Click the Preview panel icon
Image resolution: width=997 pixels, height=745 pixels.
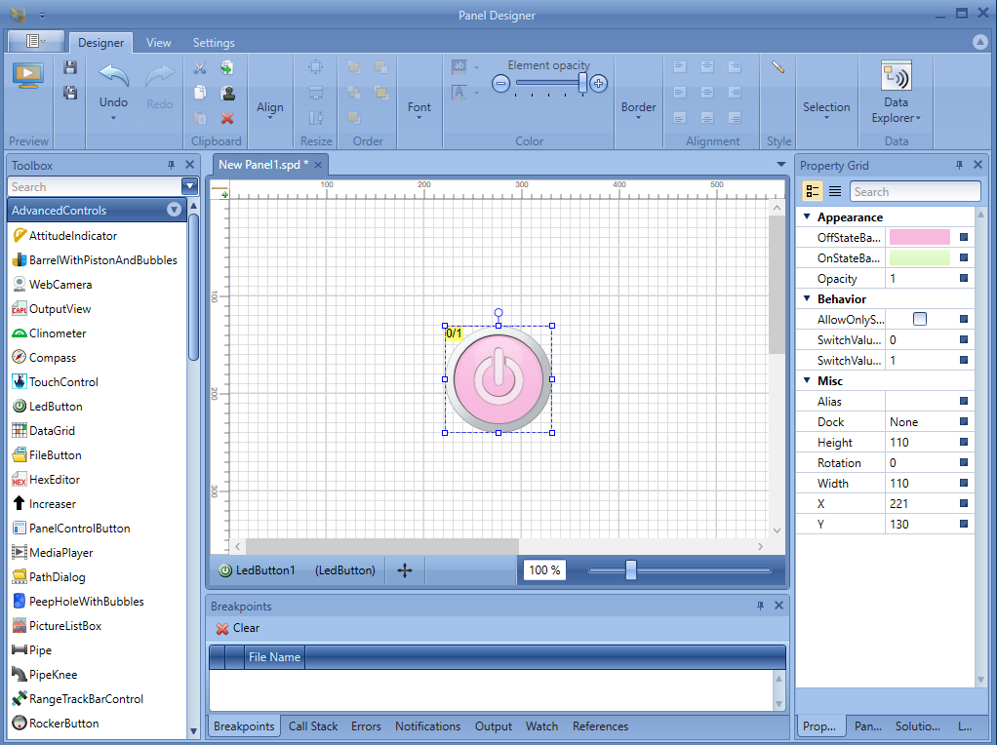(x=28, y=75)
